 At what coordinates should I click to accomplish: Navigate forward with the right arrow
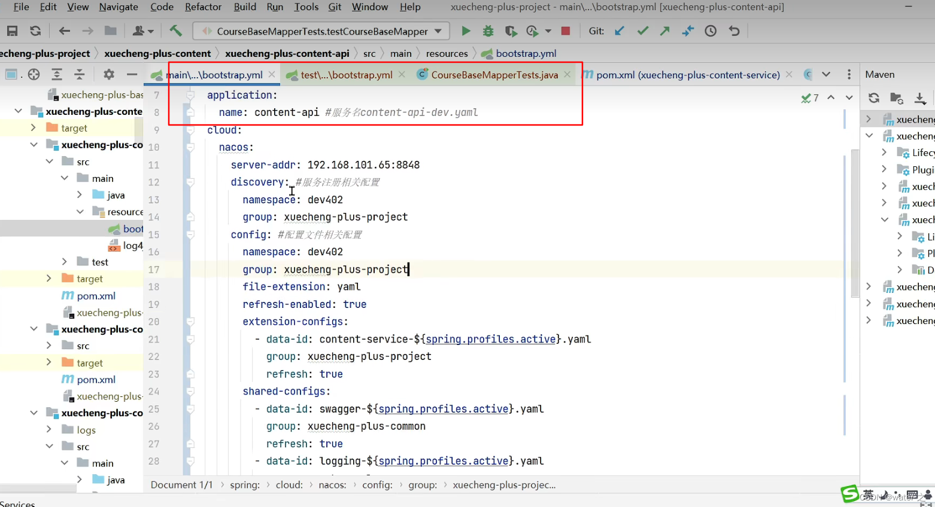pos(87,31)
